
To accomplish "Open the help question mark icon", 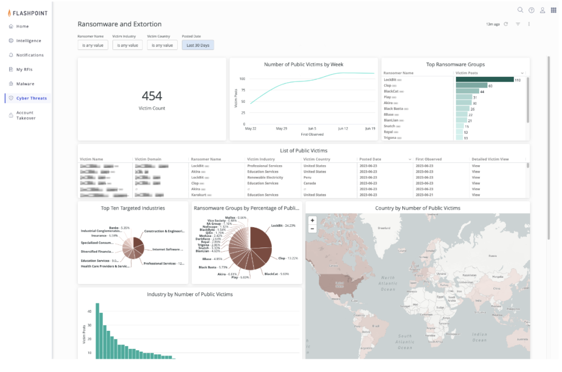I will [x=531, y=10].
